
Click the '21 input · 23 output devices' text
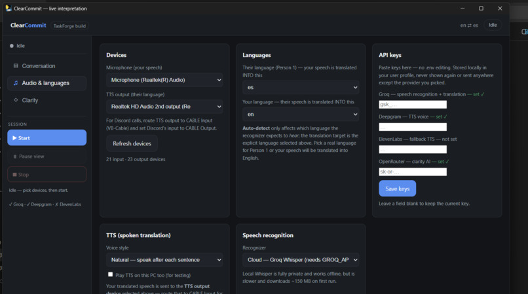tap(136, 159)
